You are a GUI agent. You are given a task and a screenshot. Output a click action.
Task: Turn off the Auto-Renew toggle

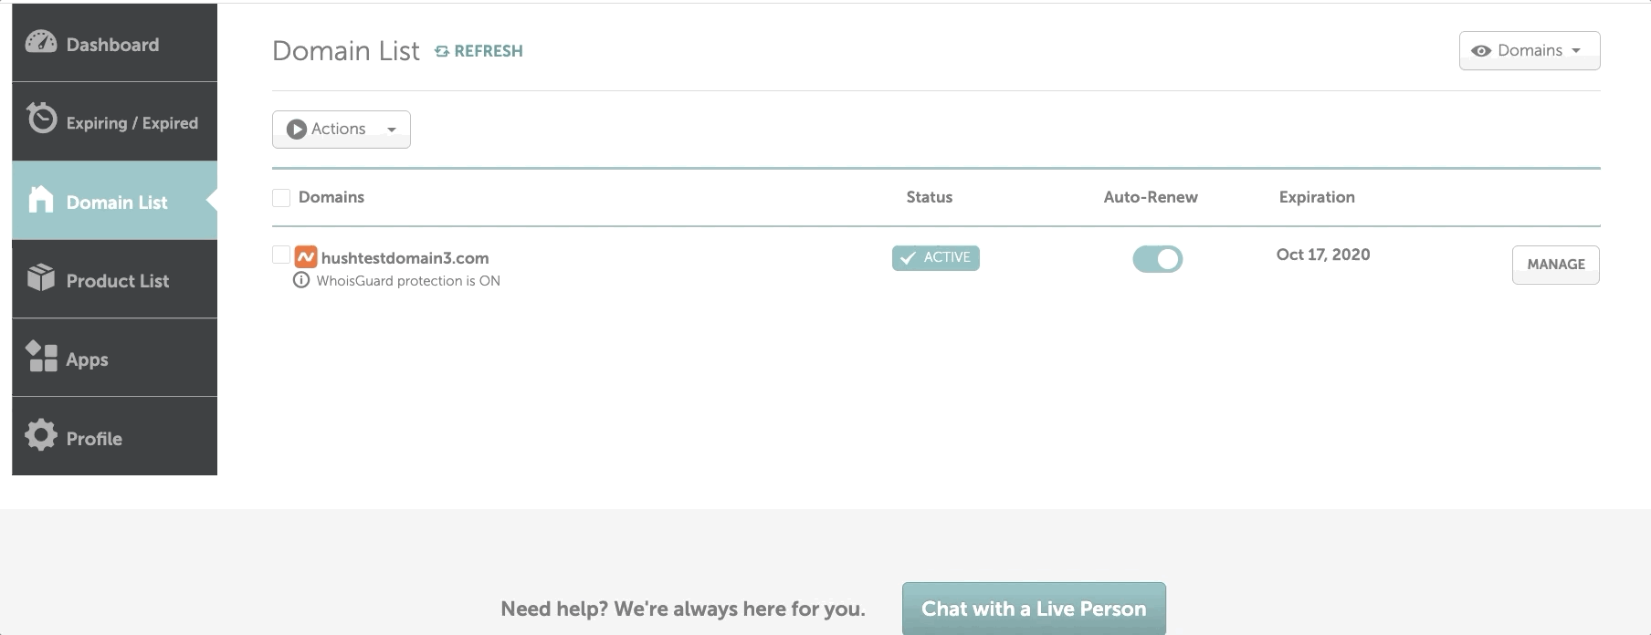point(1157,259)
